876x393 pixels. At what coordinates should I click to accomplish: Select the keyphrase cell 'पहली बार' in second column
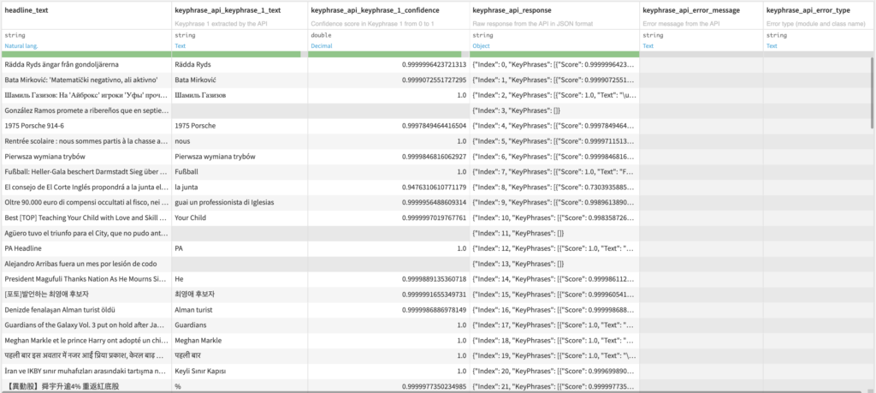tap(240, 355)
